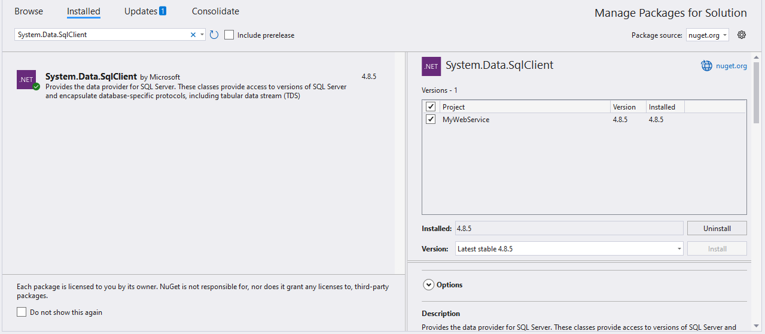765x334 pixels.
Task: Expand the Options section
Action: click(428, 285)
